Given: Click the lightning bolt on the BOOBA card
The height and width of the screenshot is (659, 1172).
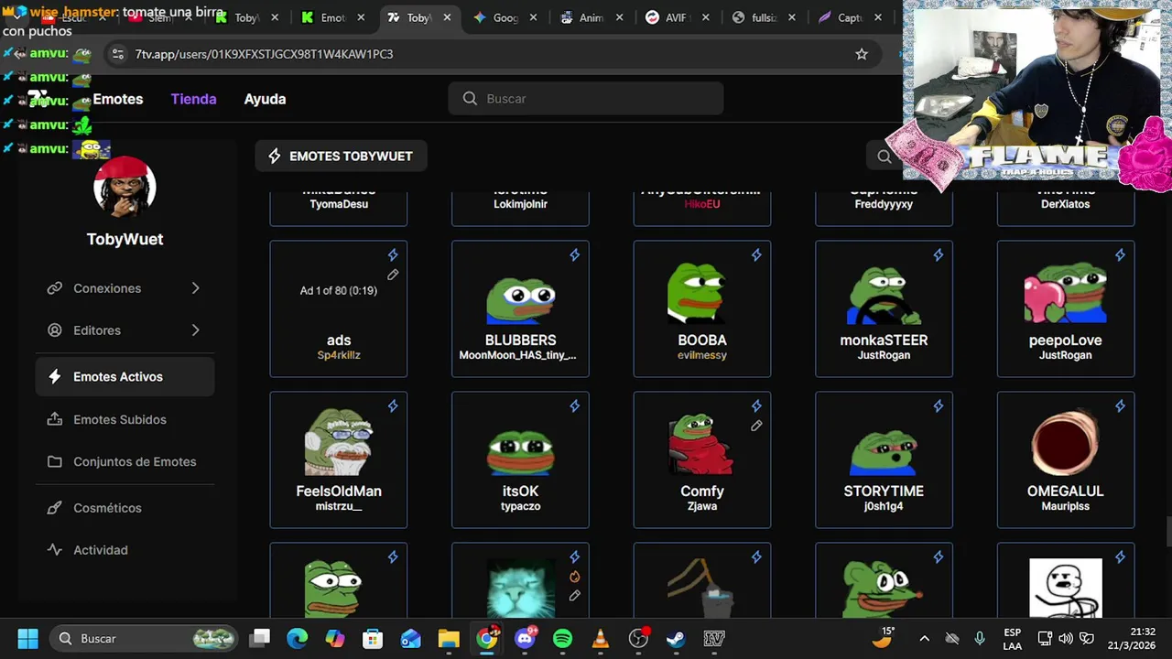Looking at the screenshot, I should click(x=756, y=255).
